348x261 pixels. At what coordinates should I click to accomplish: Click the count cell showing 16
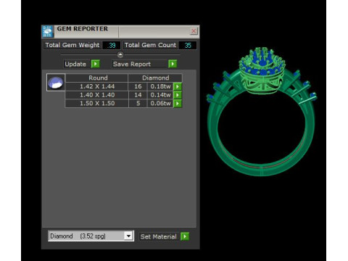click(x=138, y=86)
